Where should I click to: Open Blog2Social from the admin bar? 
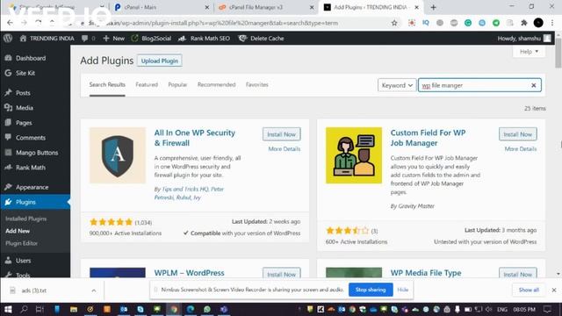pos(151,39)
